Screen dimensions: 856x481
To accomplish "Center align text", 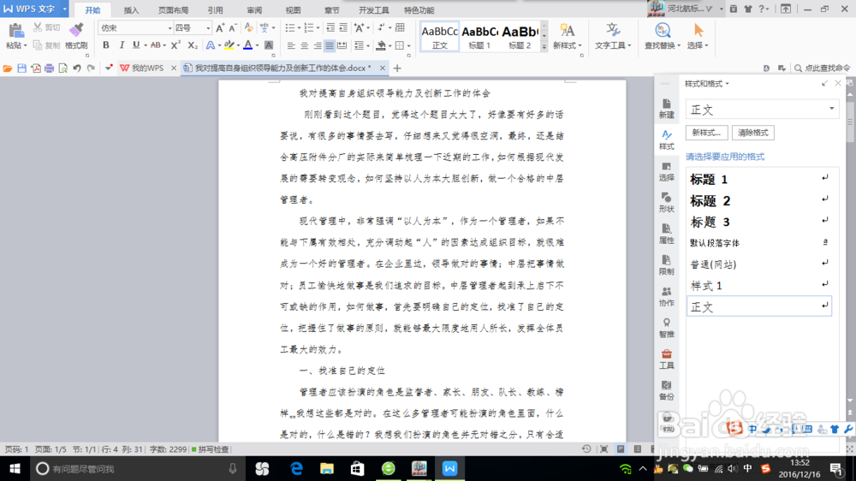I will point(304,46).
